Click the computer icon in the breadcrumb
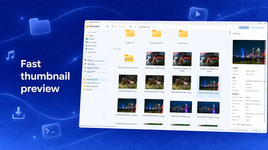The image size is (268, 150). point(131,27)
